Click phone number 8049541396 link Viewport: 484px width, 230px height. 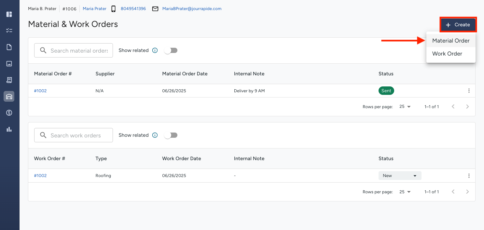(133, 9)
